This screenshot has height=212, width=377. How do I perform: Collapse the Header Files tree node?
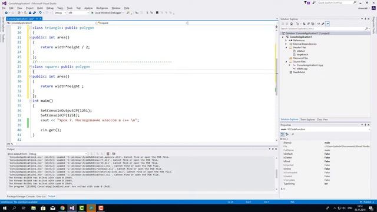[x=286, y=48]
